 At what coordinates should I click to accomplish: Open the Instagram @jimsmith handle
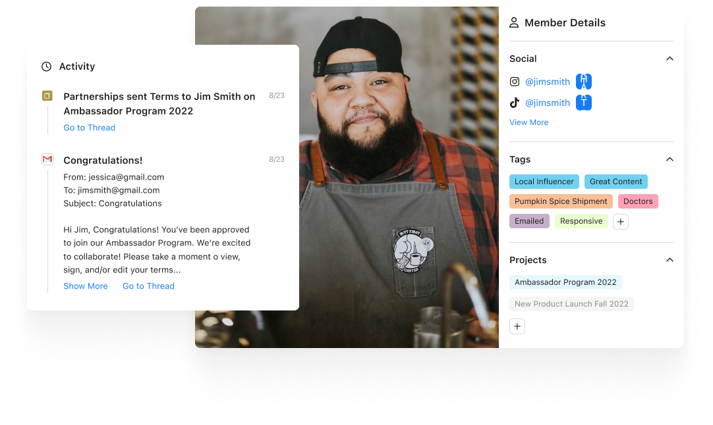pyautogui.click(x=548, y=82)
